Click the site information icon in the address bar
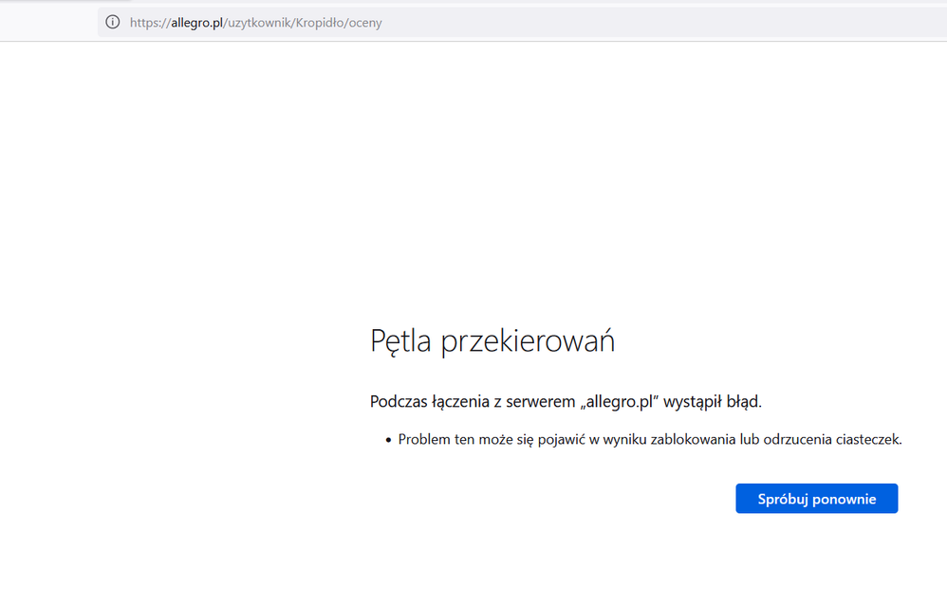 112,21
